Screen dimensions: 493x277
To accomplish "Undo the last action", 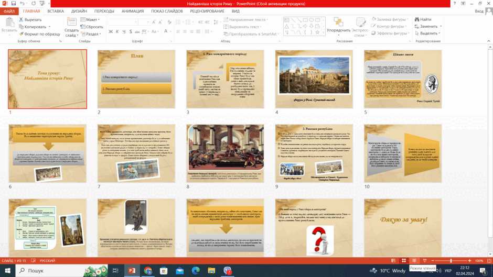I will (22, 4).
